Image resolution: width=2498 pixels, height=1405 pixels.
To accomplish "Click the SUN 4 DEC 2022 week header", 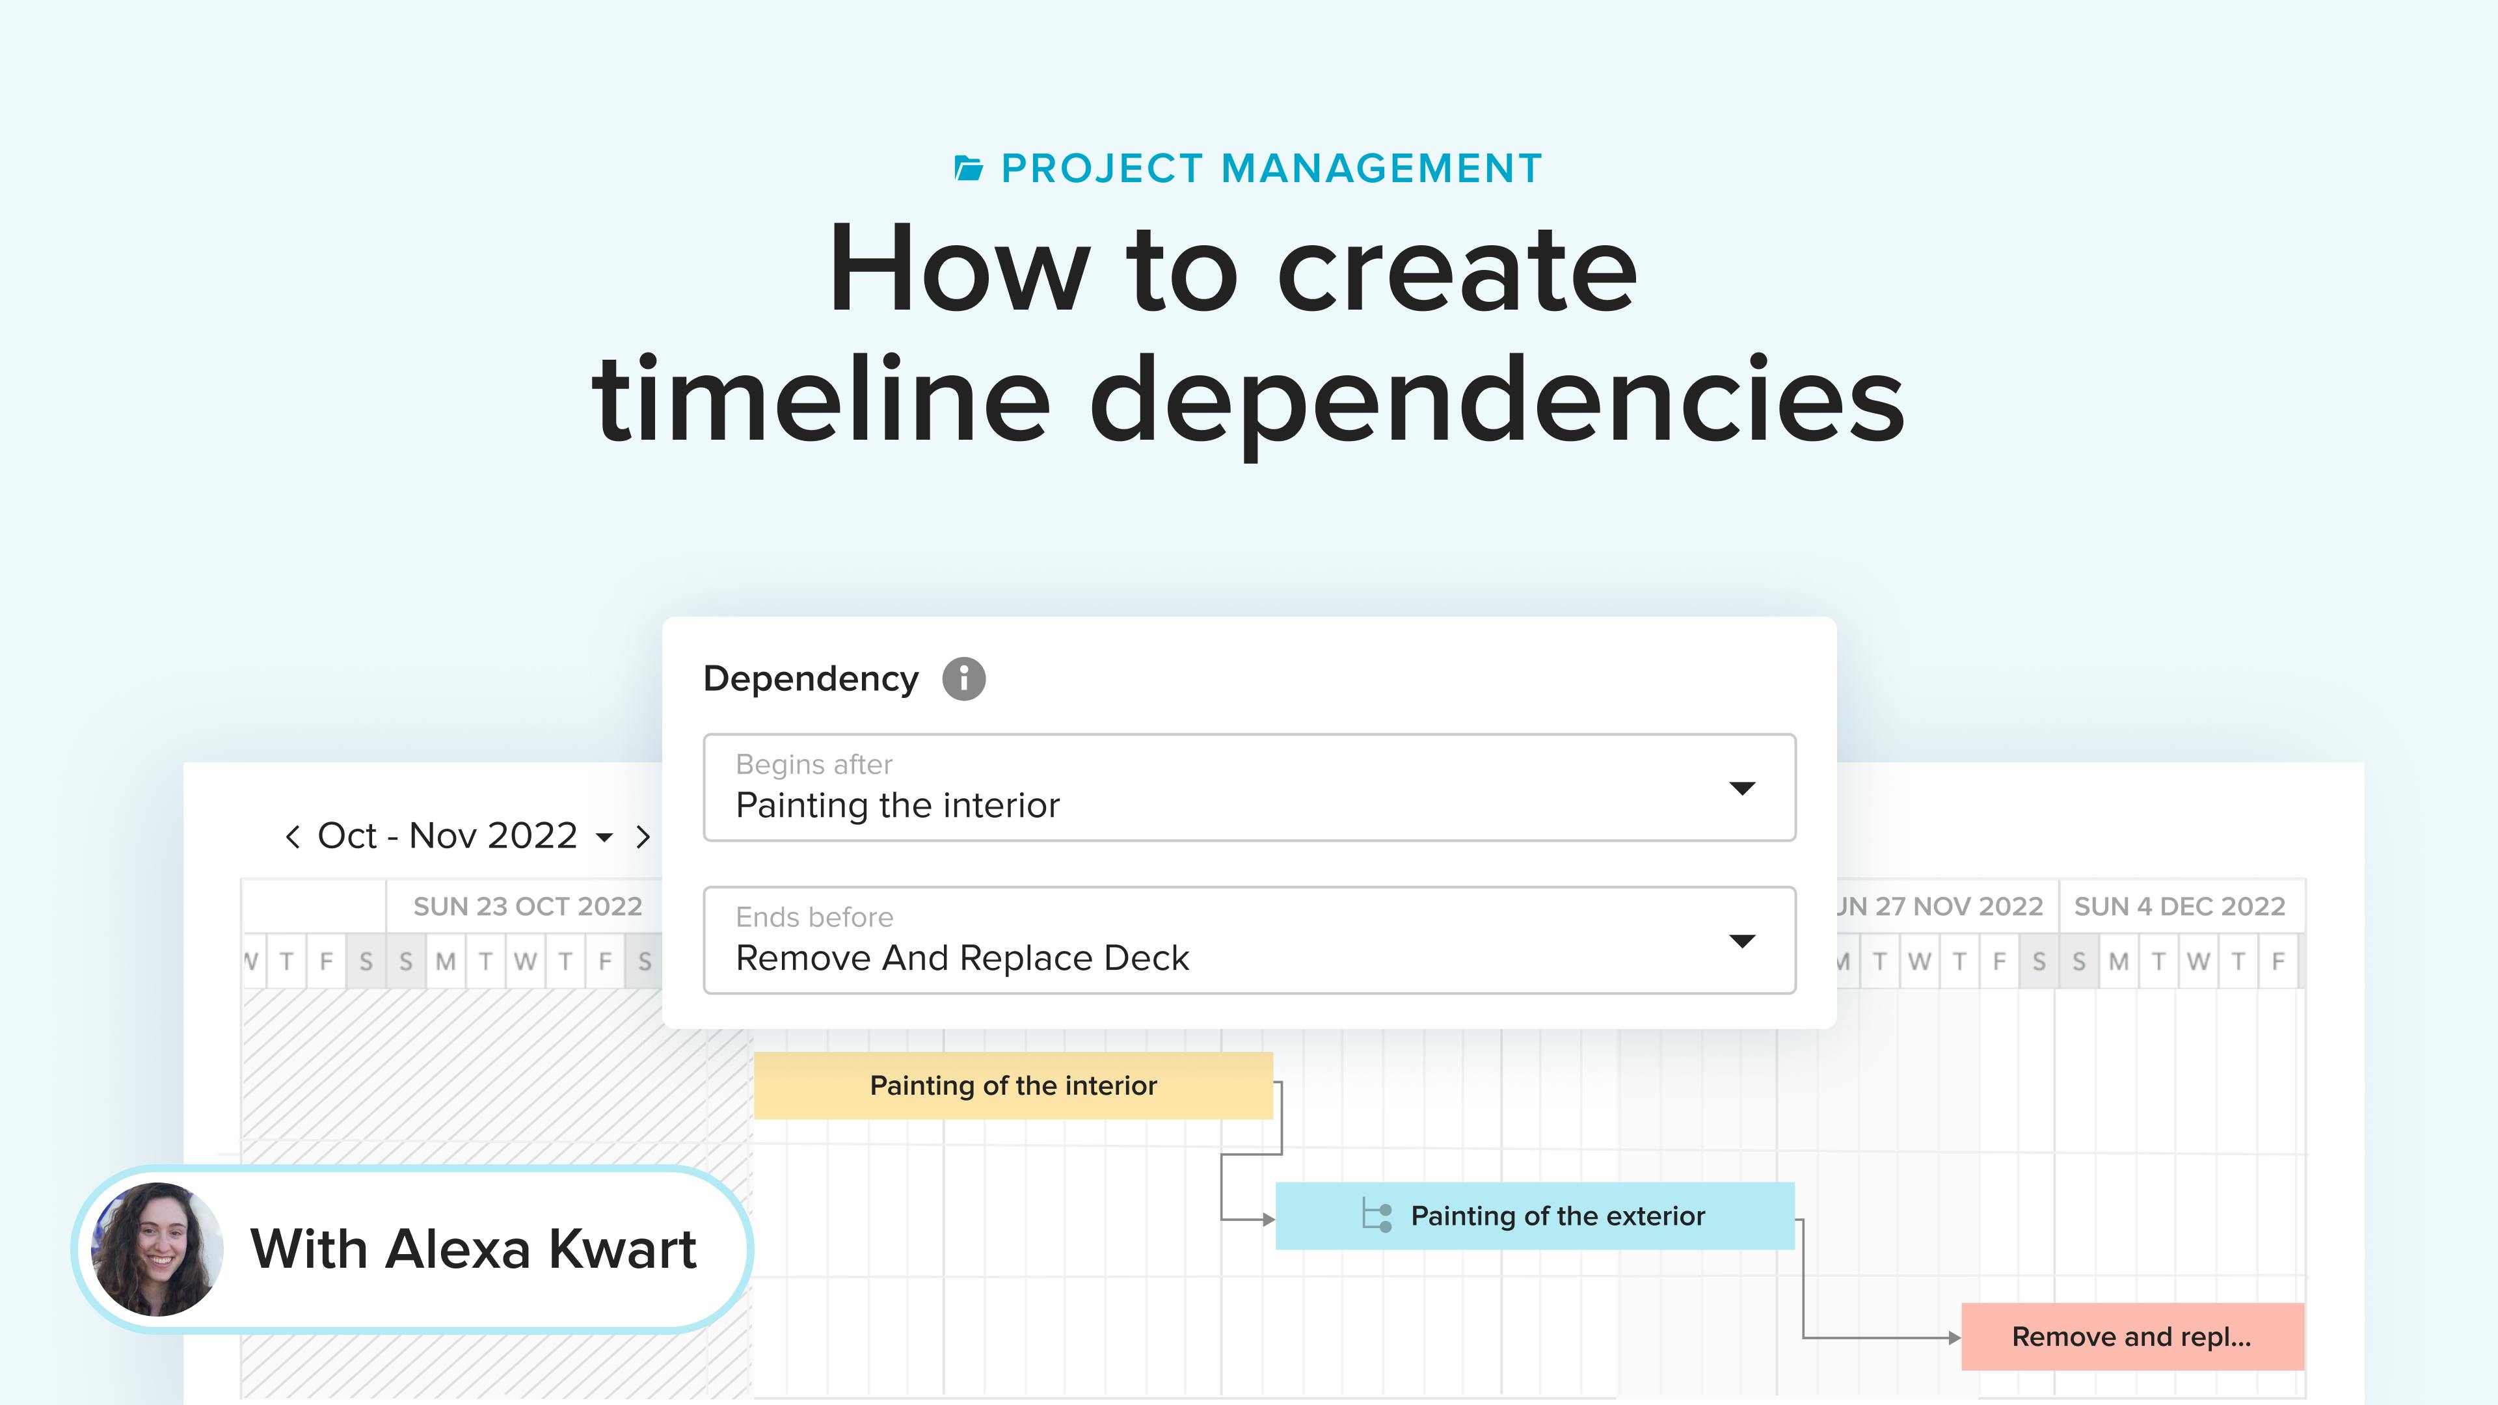I will [2180, 907].
